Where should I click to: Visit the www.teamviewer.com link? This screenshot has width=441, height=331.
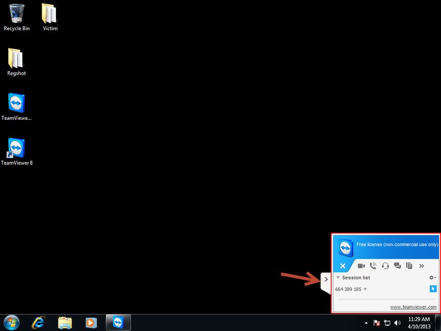point(413,307)
